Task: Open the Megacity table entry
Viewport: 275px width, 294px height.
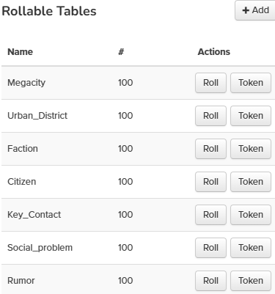Action: pyautogui.click(x=26, y=83)
